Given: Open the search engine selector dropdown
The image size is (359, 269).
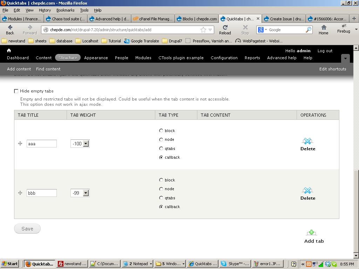Looking at the screenshot, I should point(266,30).
